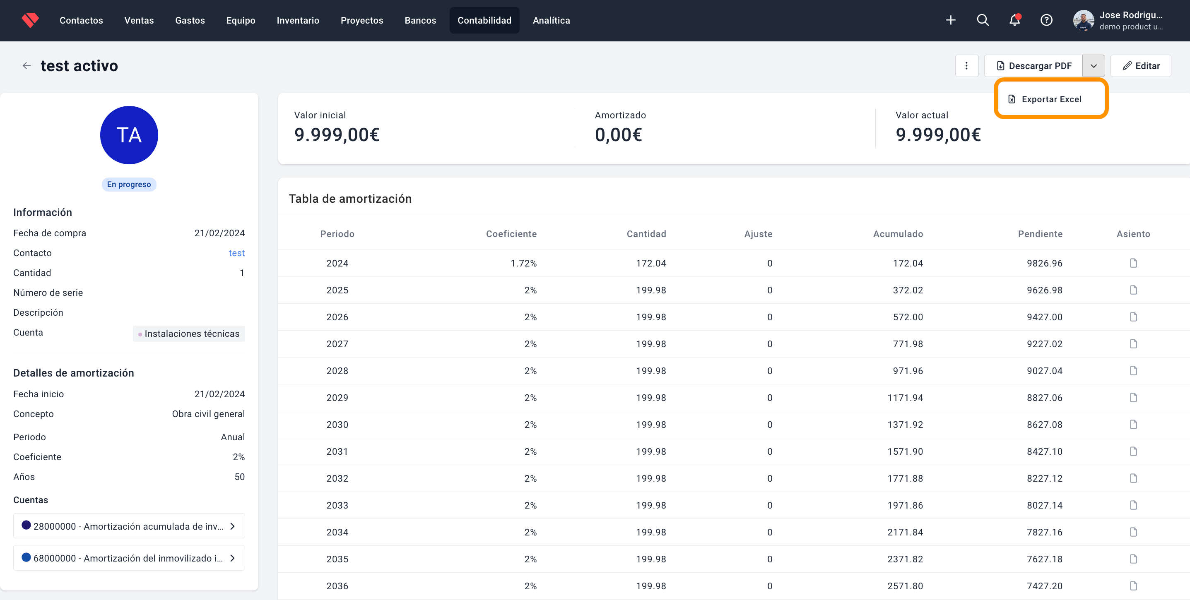This screenshot has height=600, width=1190.
Task: Click the 2030 period cell
Action: pos(337,424)
